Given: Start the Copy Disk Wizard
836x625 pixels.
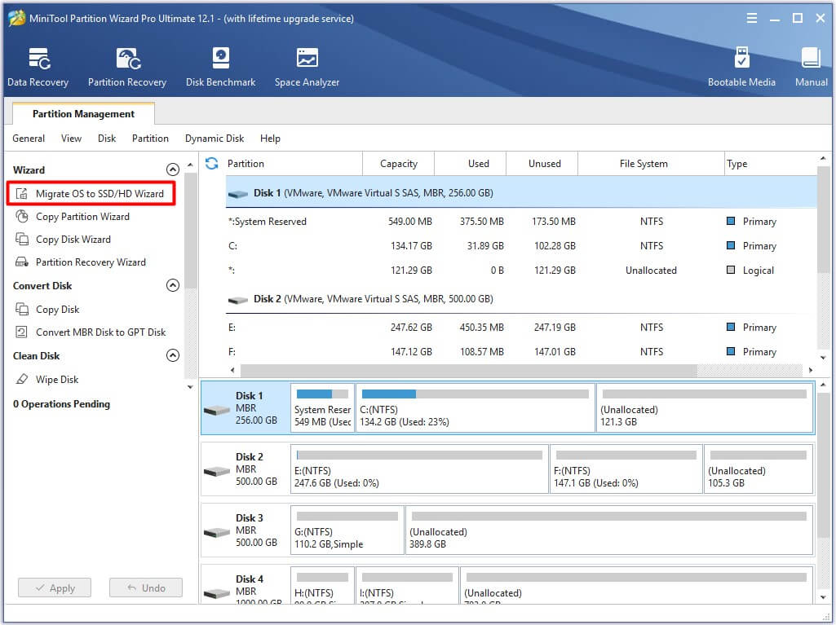Looking at the screenshot, I should 73,240.
